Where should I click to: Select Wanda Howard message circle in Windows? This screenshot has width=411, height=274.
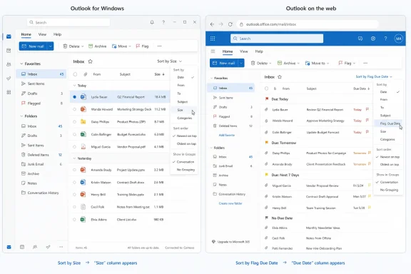coord(75,109)
